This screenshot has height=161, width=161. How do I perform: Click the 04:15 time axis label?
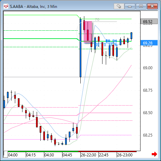[31, 155]
